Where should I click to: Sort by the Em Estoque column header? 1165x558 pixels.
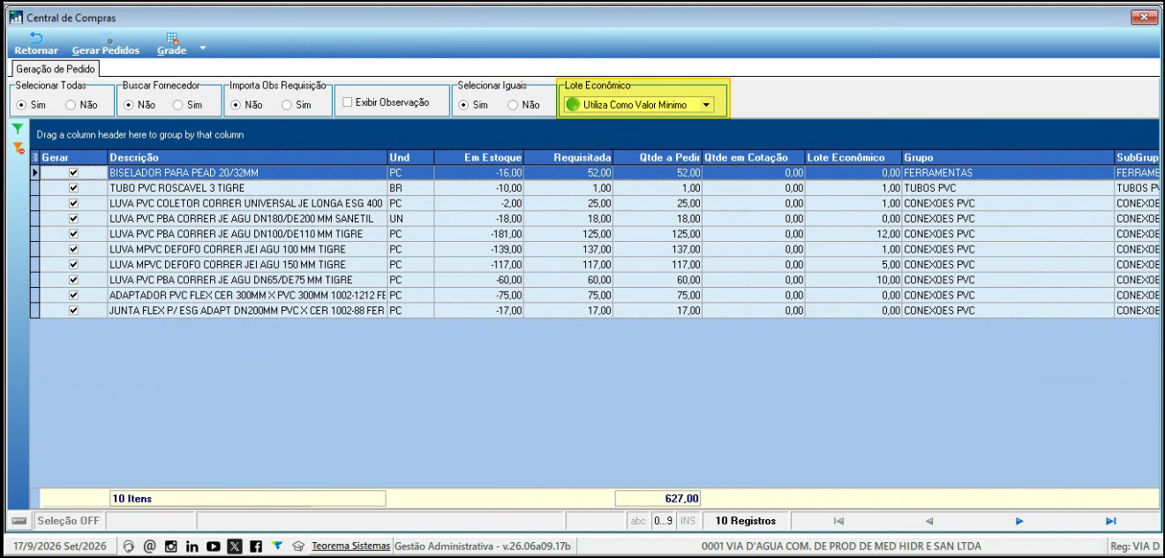(x=479, y=157)
